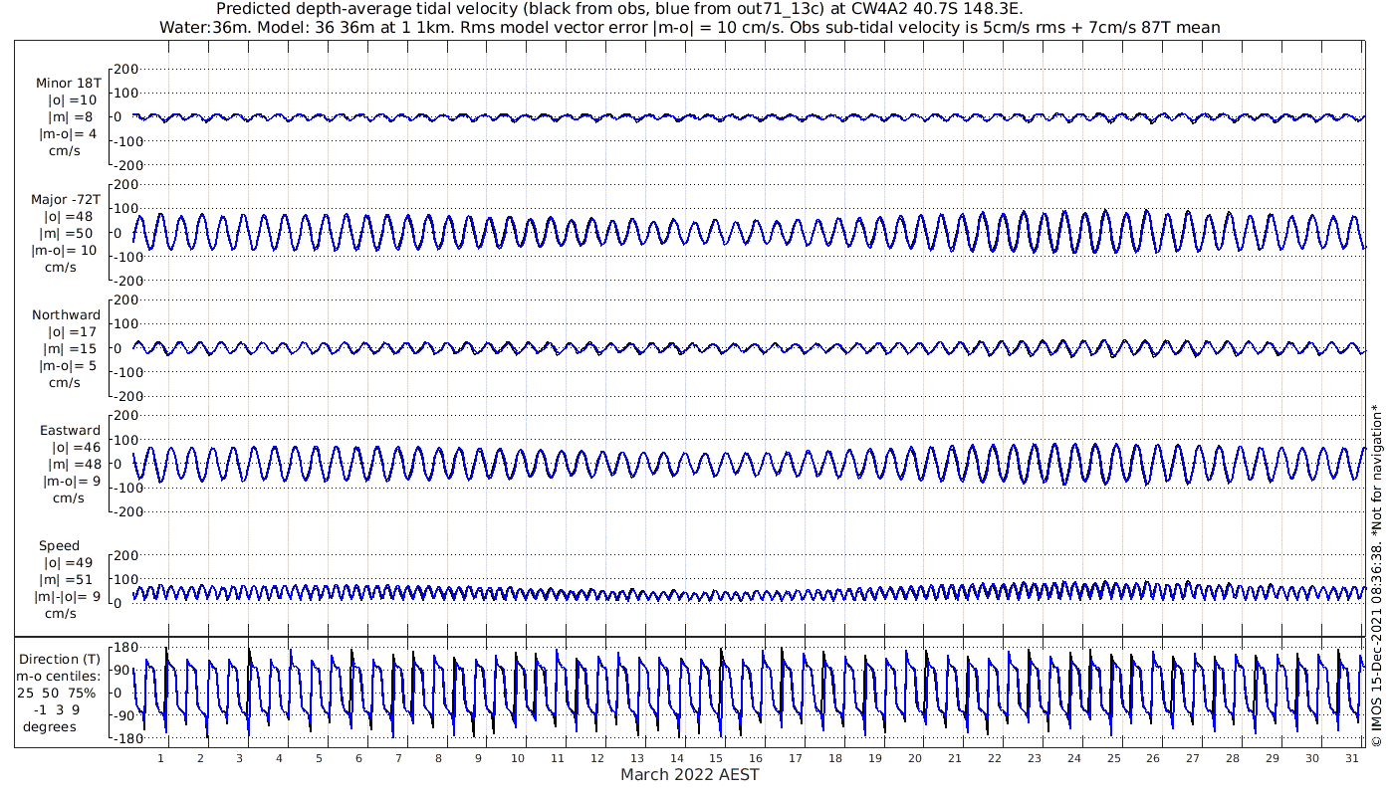Click the "March 2022 AEST" axis title
Screen dimensions: 1394x796
690,774
